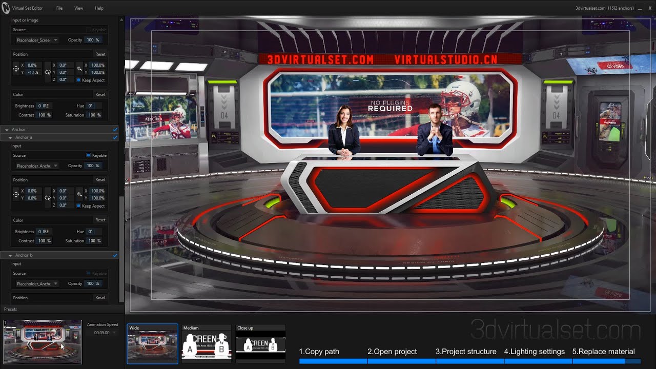Viewport: 656px width, 369px height.
Task: Toggle dimmed Keyable checkbox in Input or Image
Action: (88, 30)
